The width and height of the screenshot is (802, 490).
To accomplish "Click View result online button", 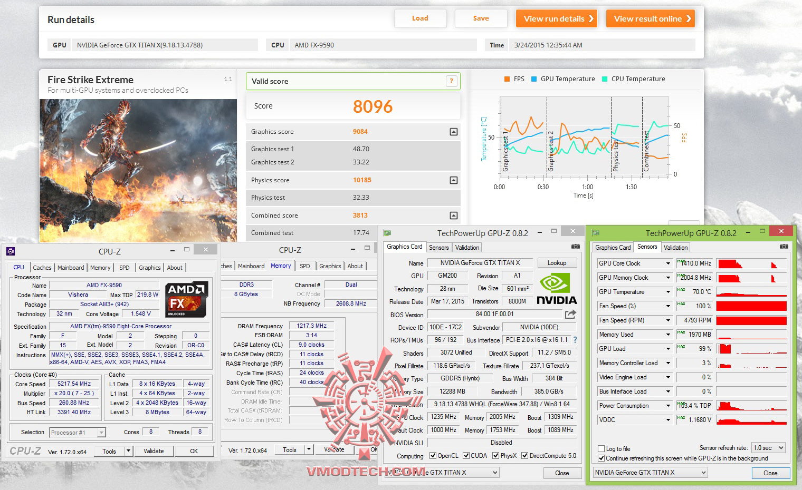I will tap(651, 18).
